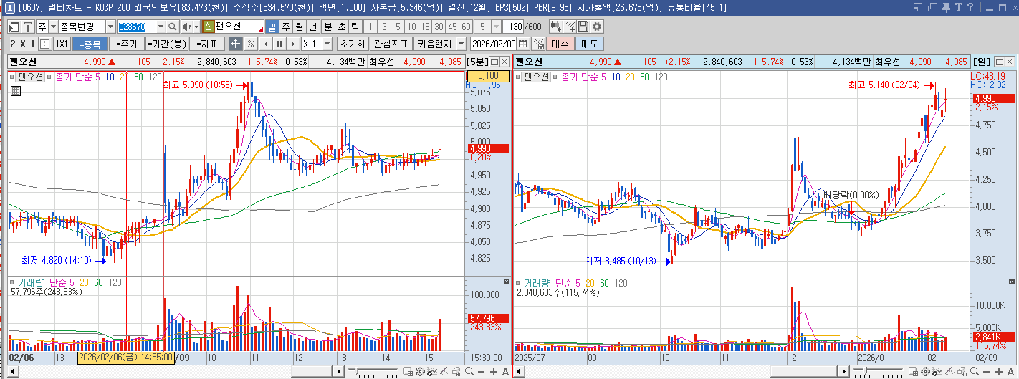Click the 관심지표 button
Viewport: 1019px width, 379px height.
[391, 44]
